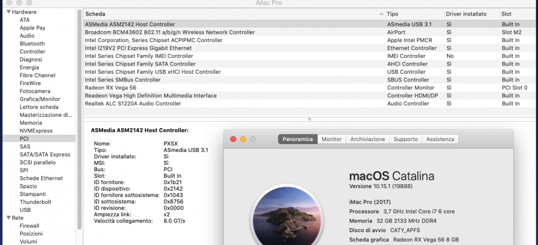Select Bluetooth in sidebar

(x=32, y=44)
